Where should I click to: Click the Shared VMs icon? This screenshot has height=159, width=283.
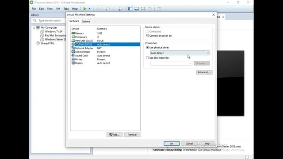(x=38, y=43)
